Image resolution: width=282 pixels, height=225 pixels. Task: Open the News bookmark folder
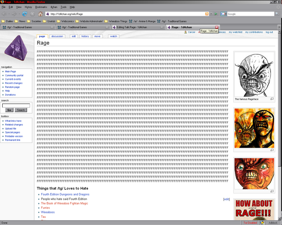tap(20, 21)
